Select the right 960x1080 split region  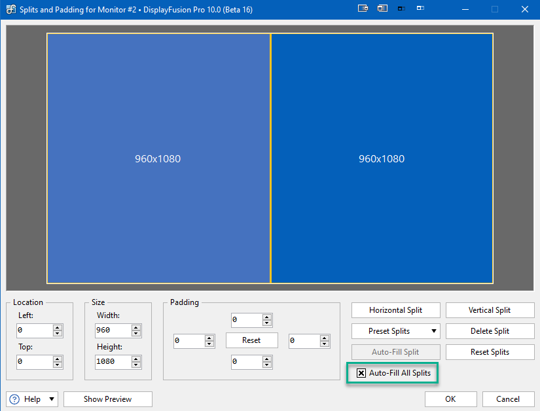click(382, 159)
